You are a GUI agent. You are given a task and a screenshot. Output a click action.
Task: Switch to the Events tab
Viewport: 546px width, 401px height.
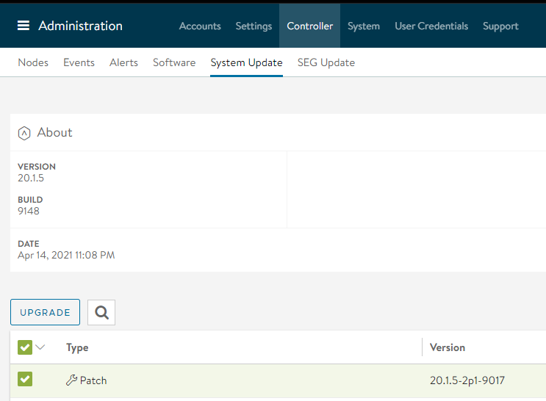coord(79,62)
